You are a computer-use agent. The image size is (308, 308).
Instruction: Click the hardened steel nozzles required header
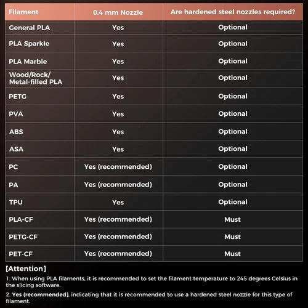[233, 12]
